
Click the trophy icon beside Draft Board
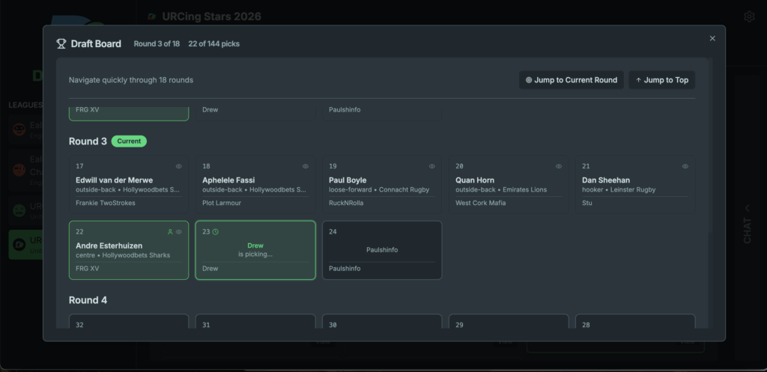point(61,43)
